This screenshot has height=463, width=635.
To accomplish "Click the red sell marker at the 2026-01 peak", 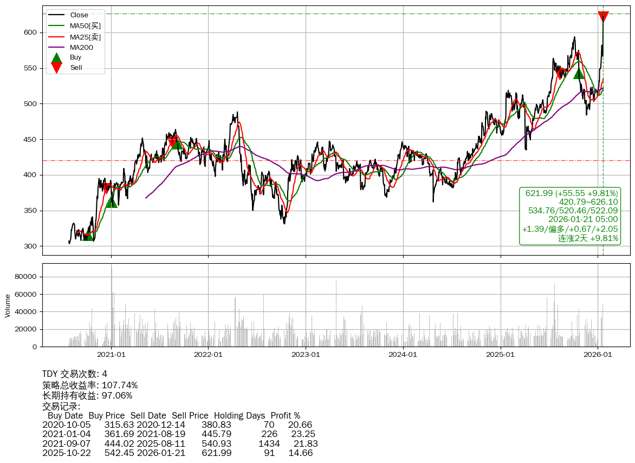I will pyautogui.click(x=603, y=17).
